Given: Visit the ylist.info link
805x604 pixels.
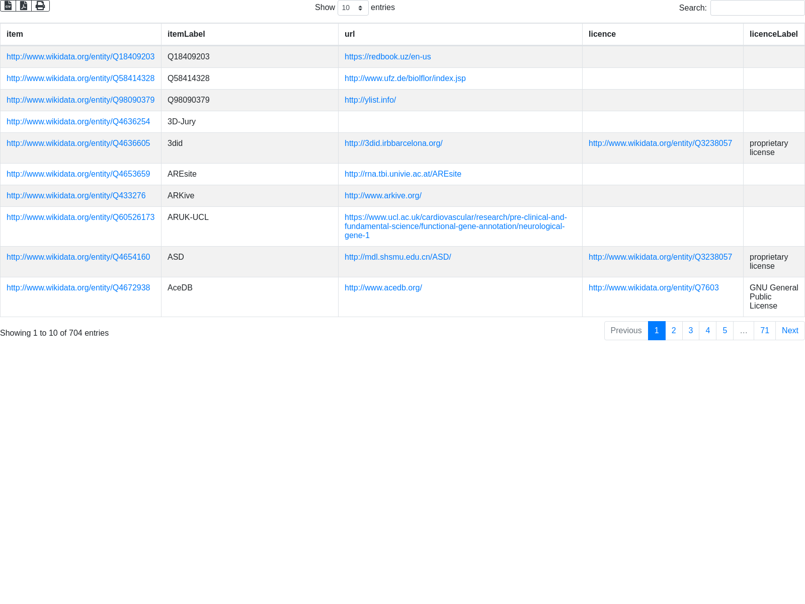Looking at the screenshot, I should pyautogui.click(x=370, y=100).
